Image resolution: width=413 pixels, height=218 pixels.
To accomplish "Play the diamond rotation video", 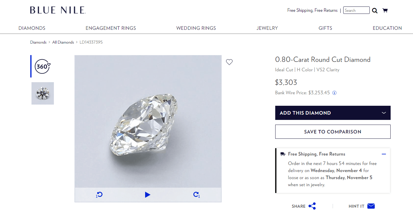I will pyautogui.click(x=147, y=195).
